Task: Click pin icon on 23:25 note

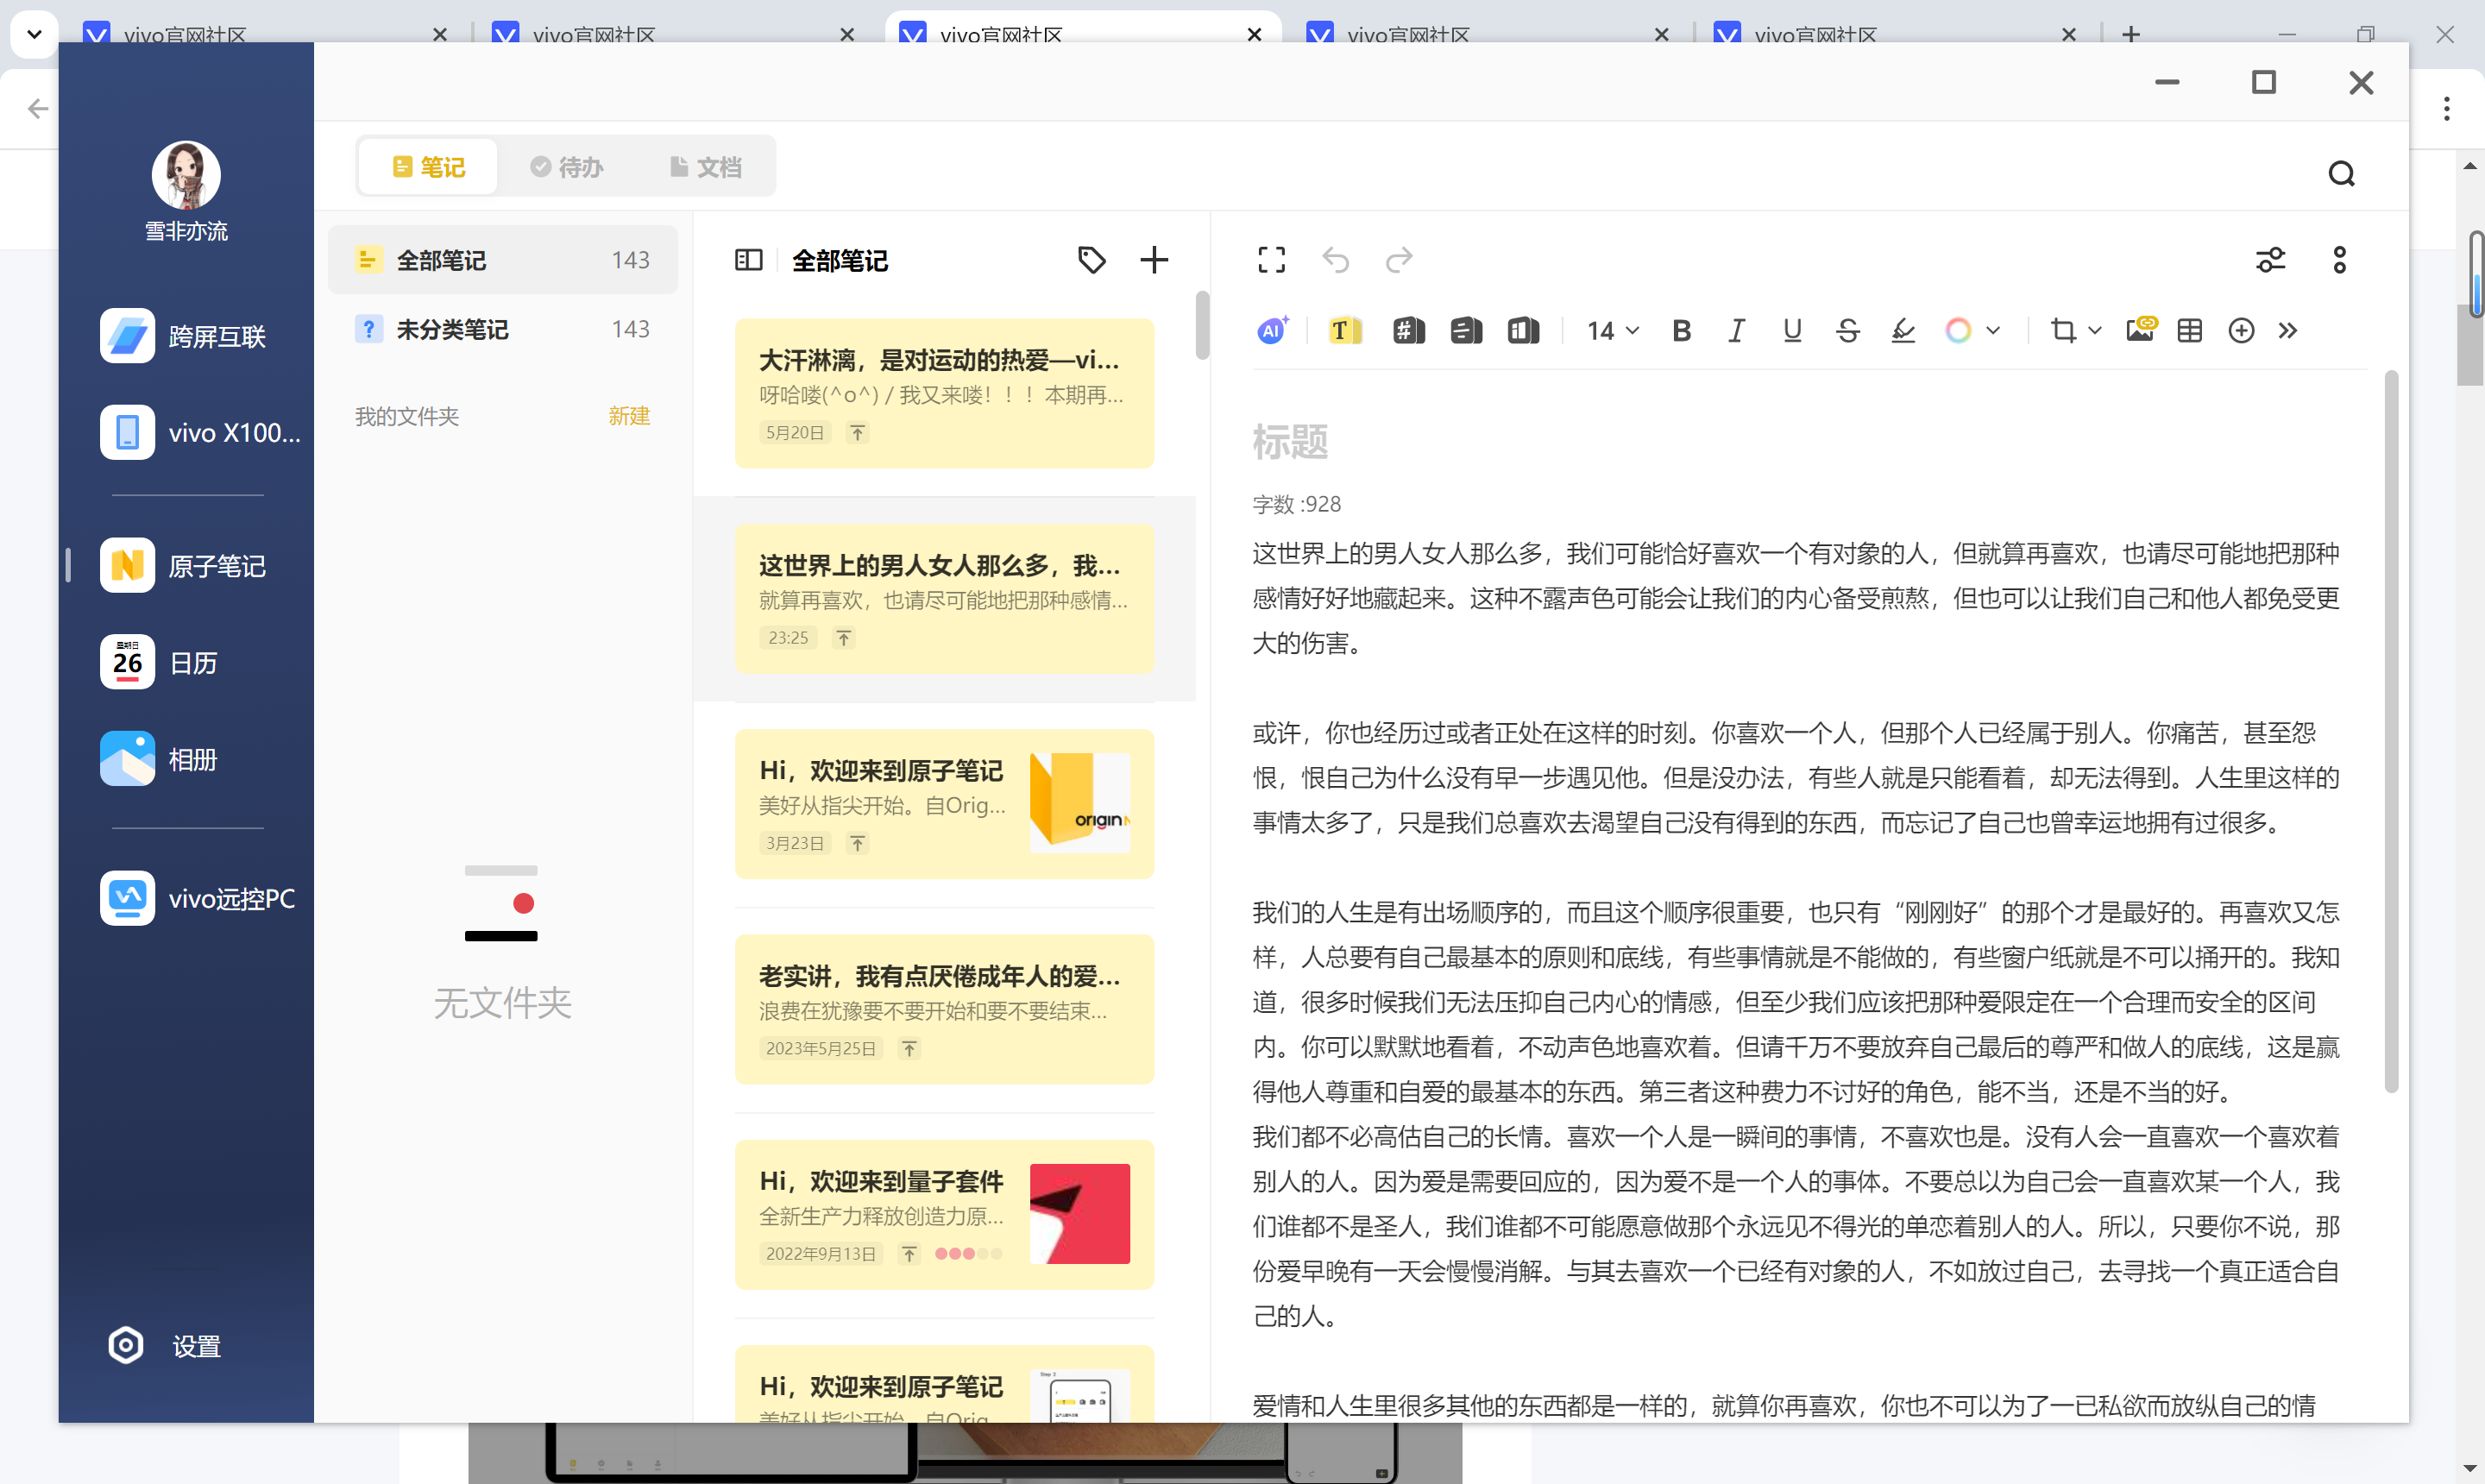Action: 844,638
